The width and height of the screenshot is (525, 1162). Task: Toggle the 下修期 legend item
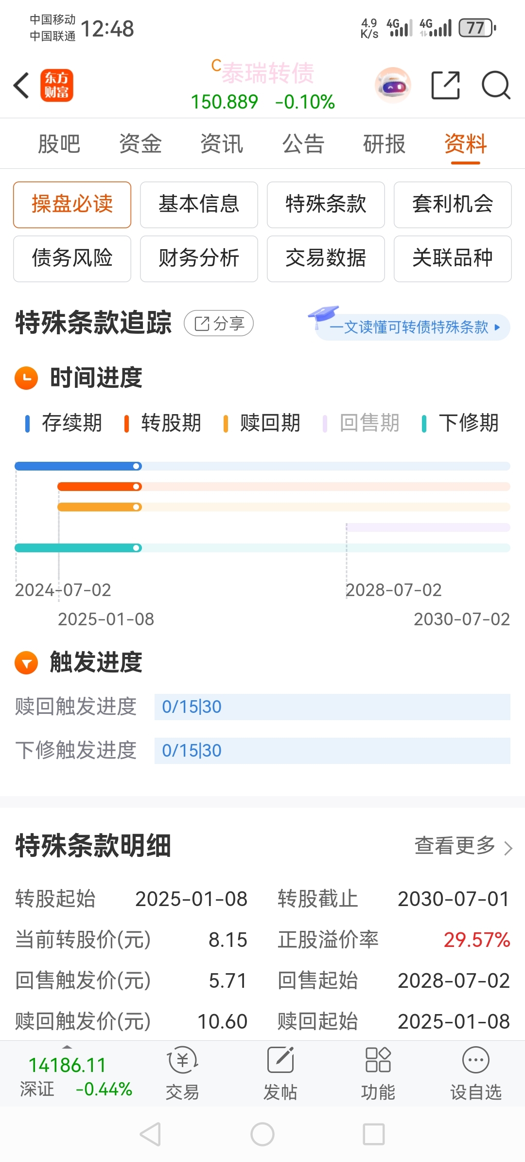coord(461,423)
